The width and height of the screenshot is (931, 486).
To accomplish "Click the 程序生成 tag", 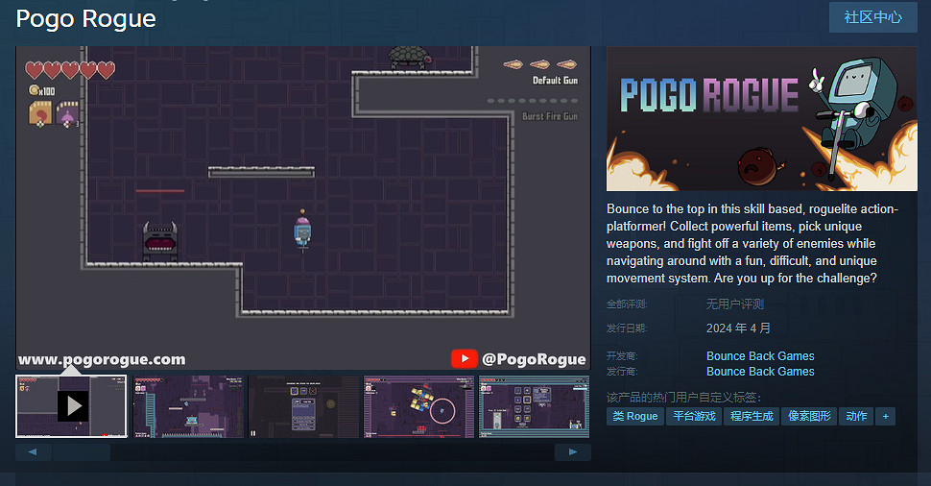I will pos(752,417).
